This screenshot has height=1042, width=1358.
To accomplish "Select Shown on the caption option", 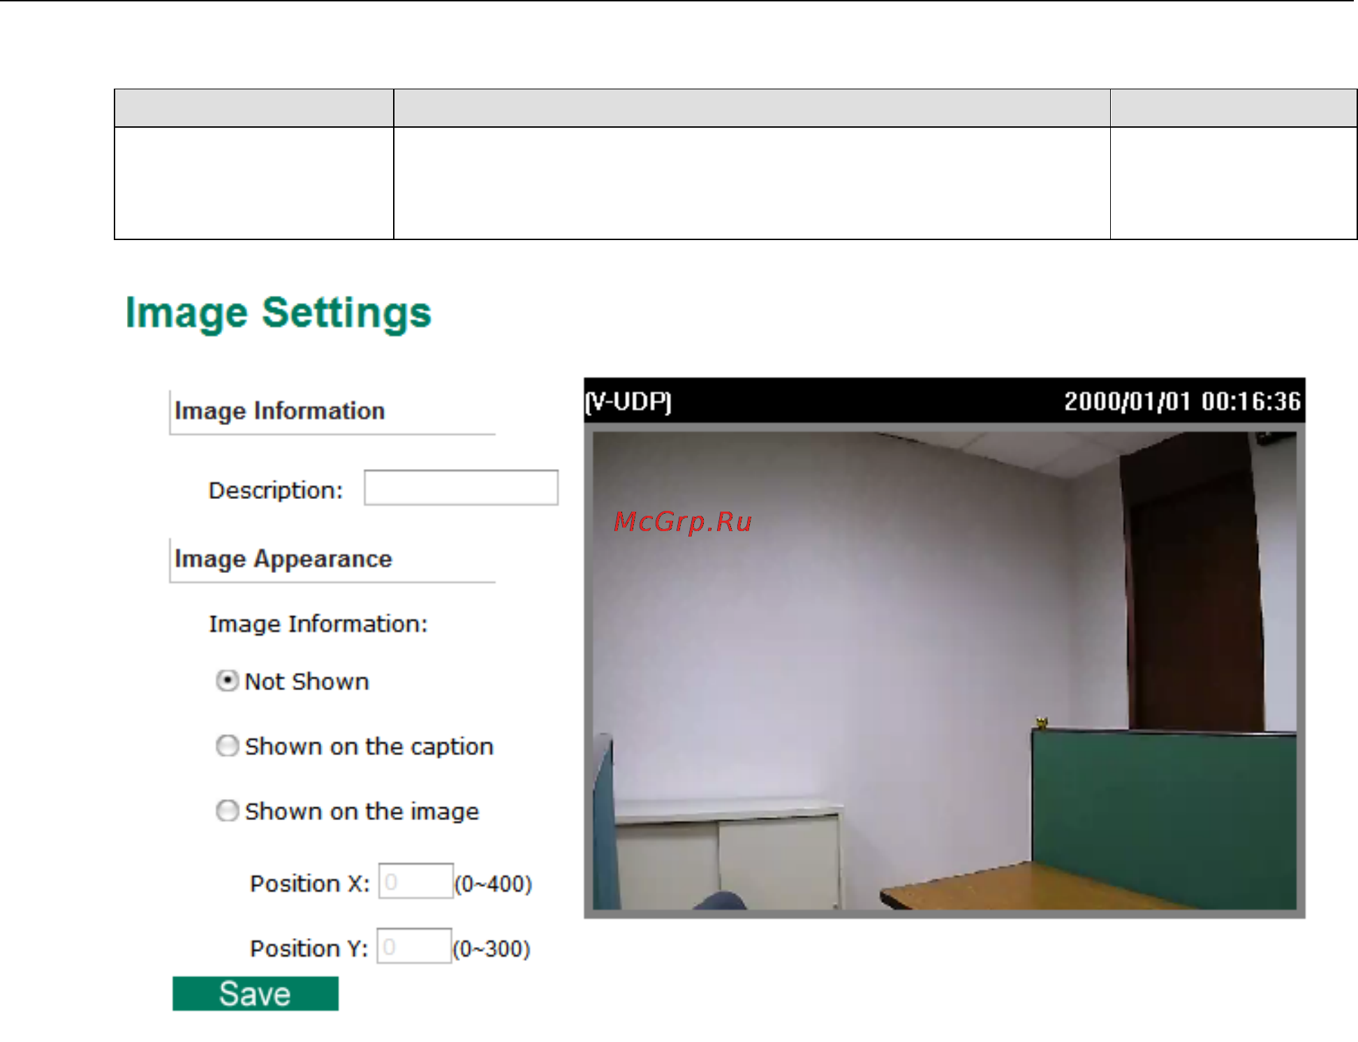I will pos(227,745).
